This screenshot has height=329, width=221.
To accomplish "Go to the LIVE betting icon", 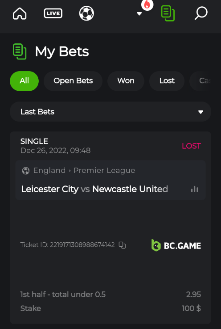I will 53,13.
